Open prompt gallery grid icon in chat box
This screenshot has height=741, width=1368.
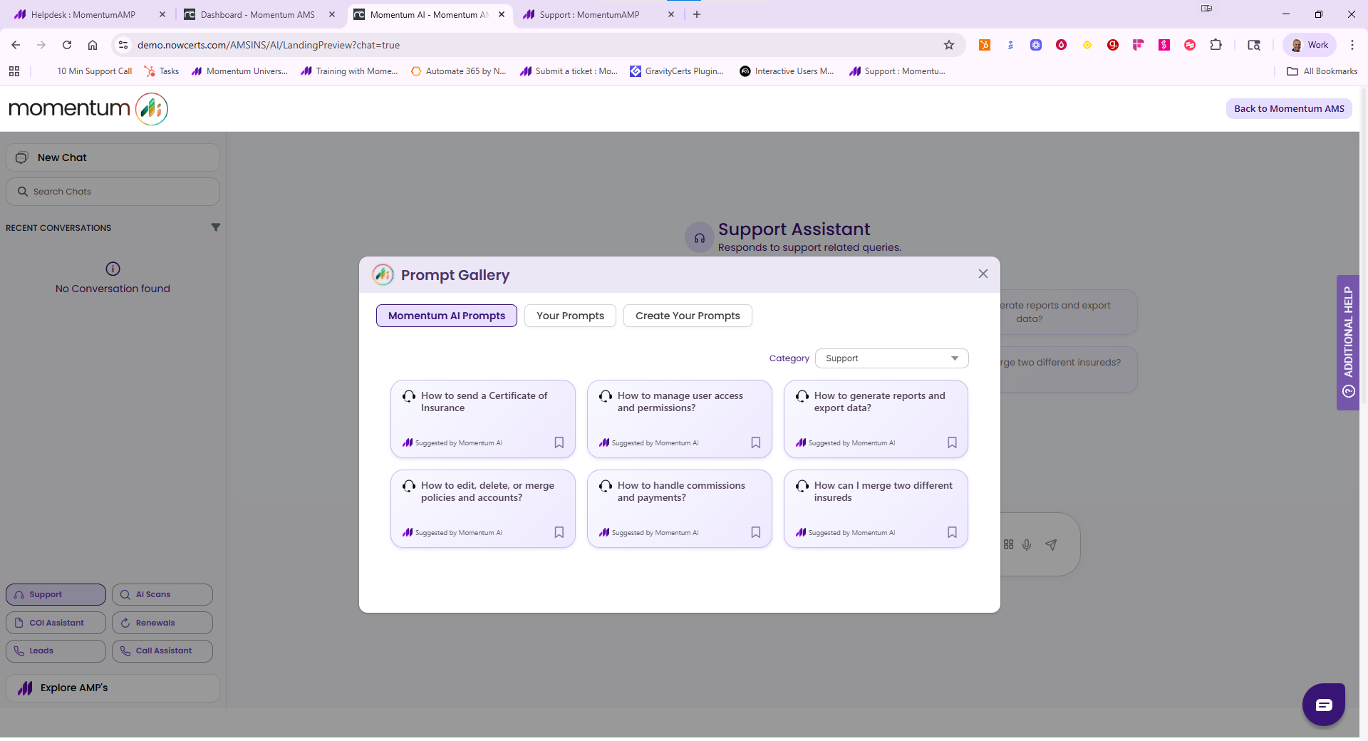(1008, 544)
